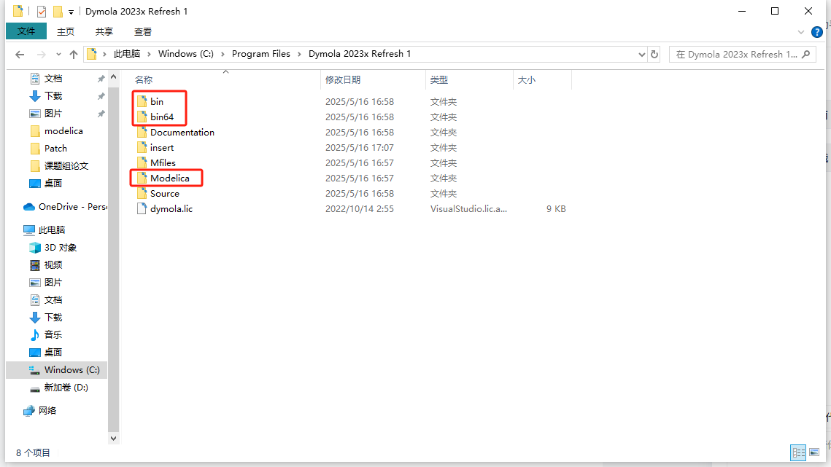Click the 2022/10/14 2:55 date cell
This screenshot has height=467, width=831.
pos(360,209)
